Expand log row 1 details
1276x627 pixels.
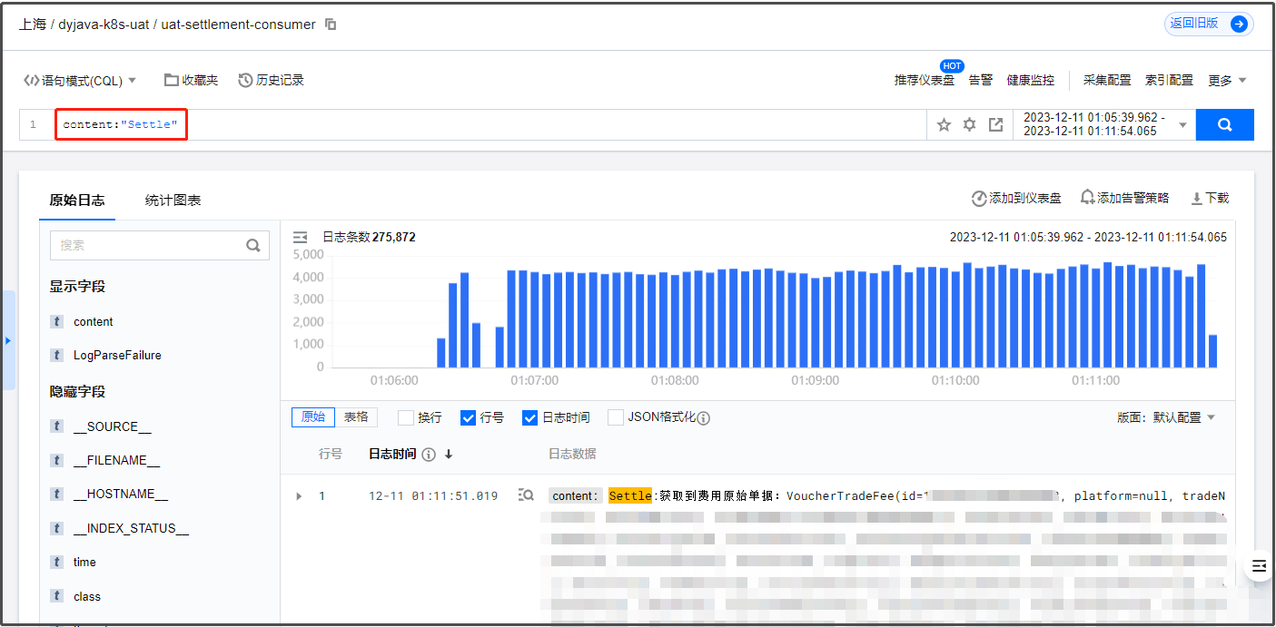[299, 496]
